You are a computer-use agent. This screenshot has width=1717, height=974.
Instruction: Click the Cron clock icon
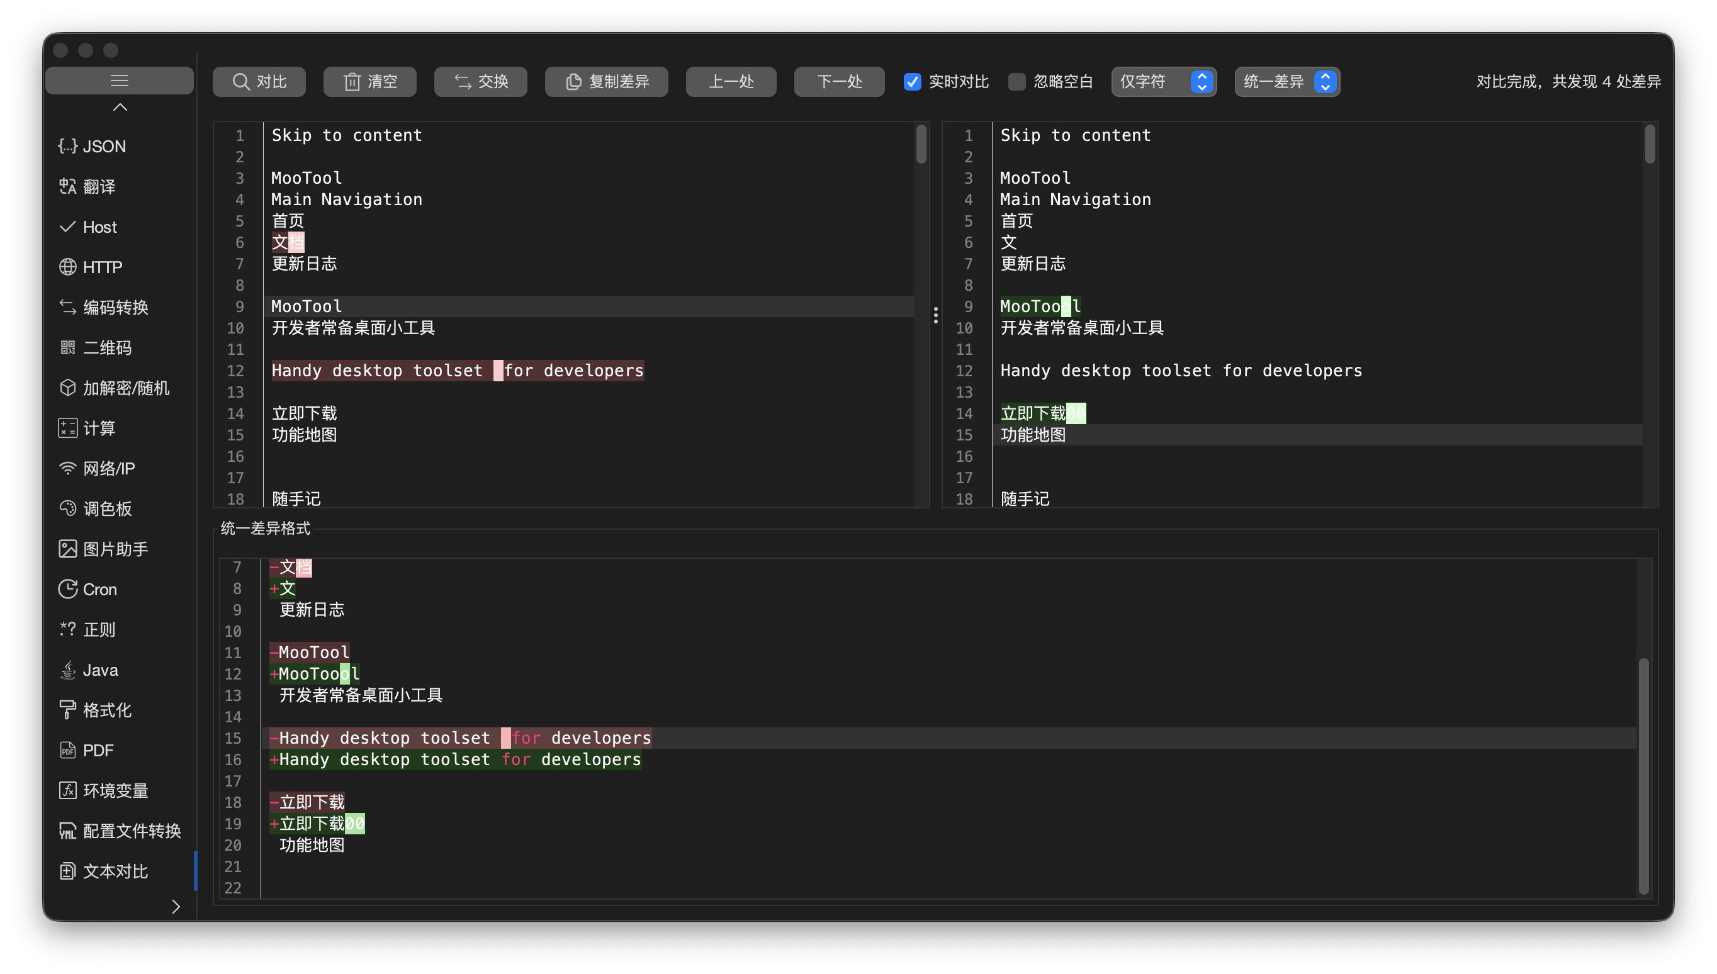(x=67, y=590)
